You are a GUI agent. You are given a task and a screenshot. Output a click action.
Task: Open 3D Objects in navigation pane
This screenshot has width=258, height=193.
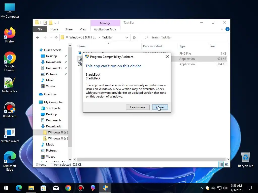[x=53, y=108]
